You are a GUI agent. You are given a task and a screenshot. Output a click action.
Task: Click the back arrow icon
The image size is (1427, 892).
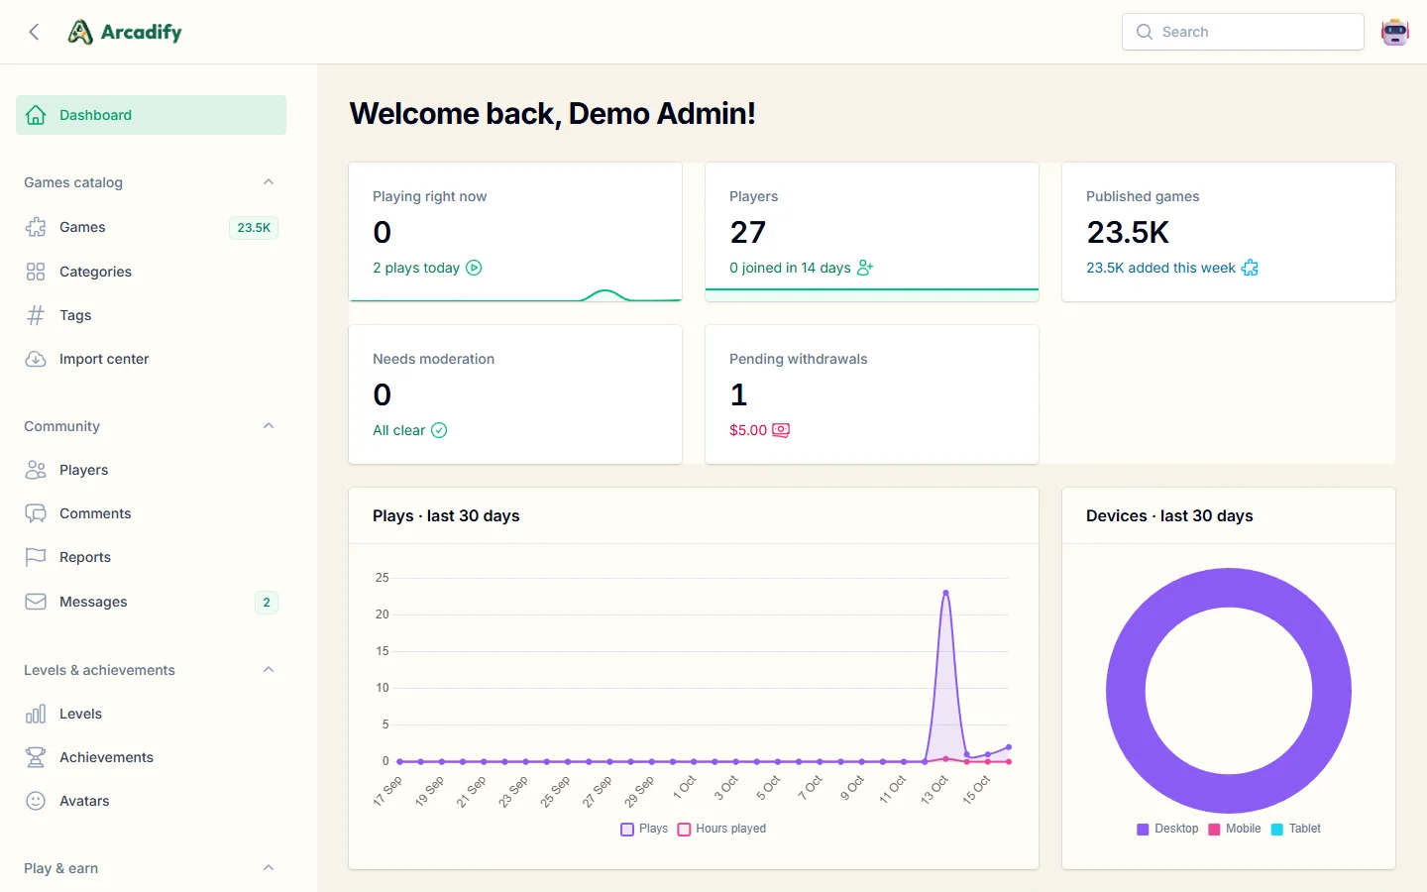[35, 32]
